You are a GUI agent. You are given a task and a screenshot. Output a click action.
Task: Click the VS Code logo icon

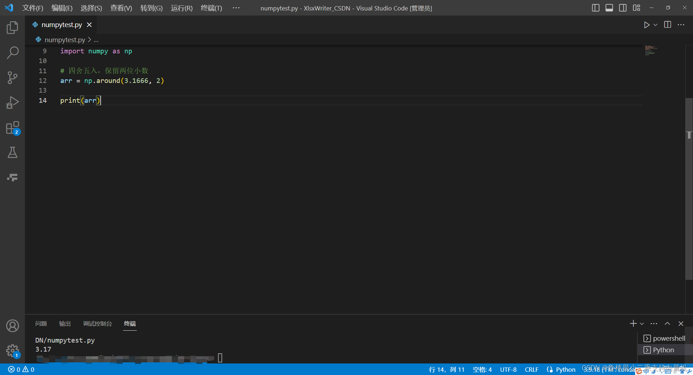click(9, 8)
